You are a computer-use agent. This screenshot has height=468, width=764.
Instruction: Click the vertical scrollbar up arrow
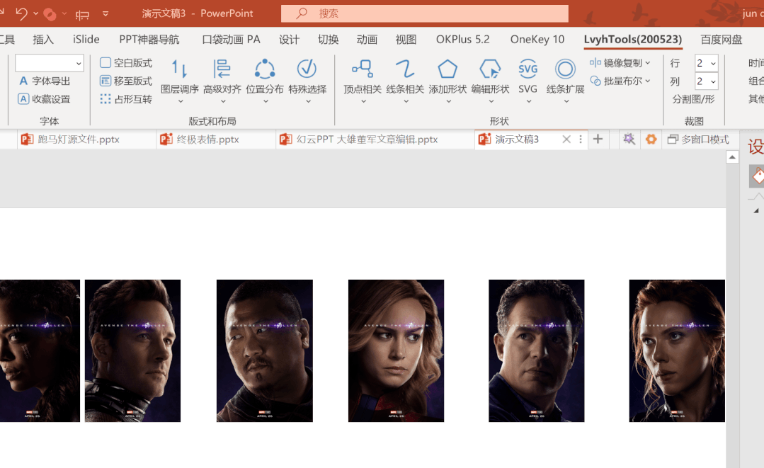tap(732, 156)
